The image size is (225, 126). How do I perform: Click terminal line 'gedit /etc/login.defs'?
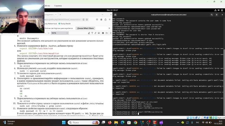[x=156, y=44]
